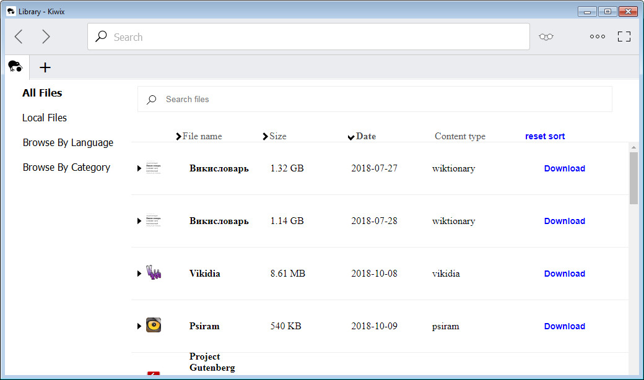This screenshot has width=644, height=380.
Task: Sort the list by Size
Action: tap(274, 136)
